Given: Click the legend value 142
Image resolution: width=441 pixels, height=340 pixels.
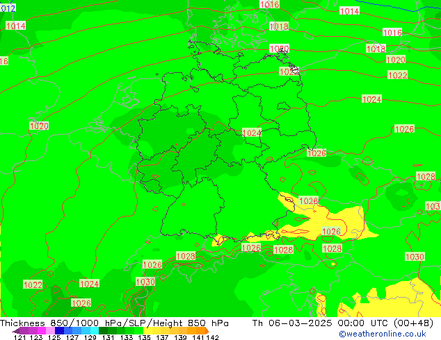Looking at the screenshot, I should tap(212, 337).
